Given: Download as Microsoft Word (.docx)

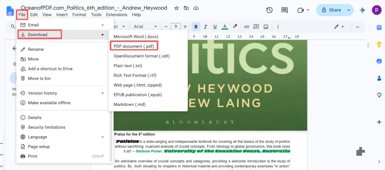Looking at the screenshot, I should (148, 37).
